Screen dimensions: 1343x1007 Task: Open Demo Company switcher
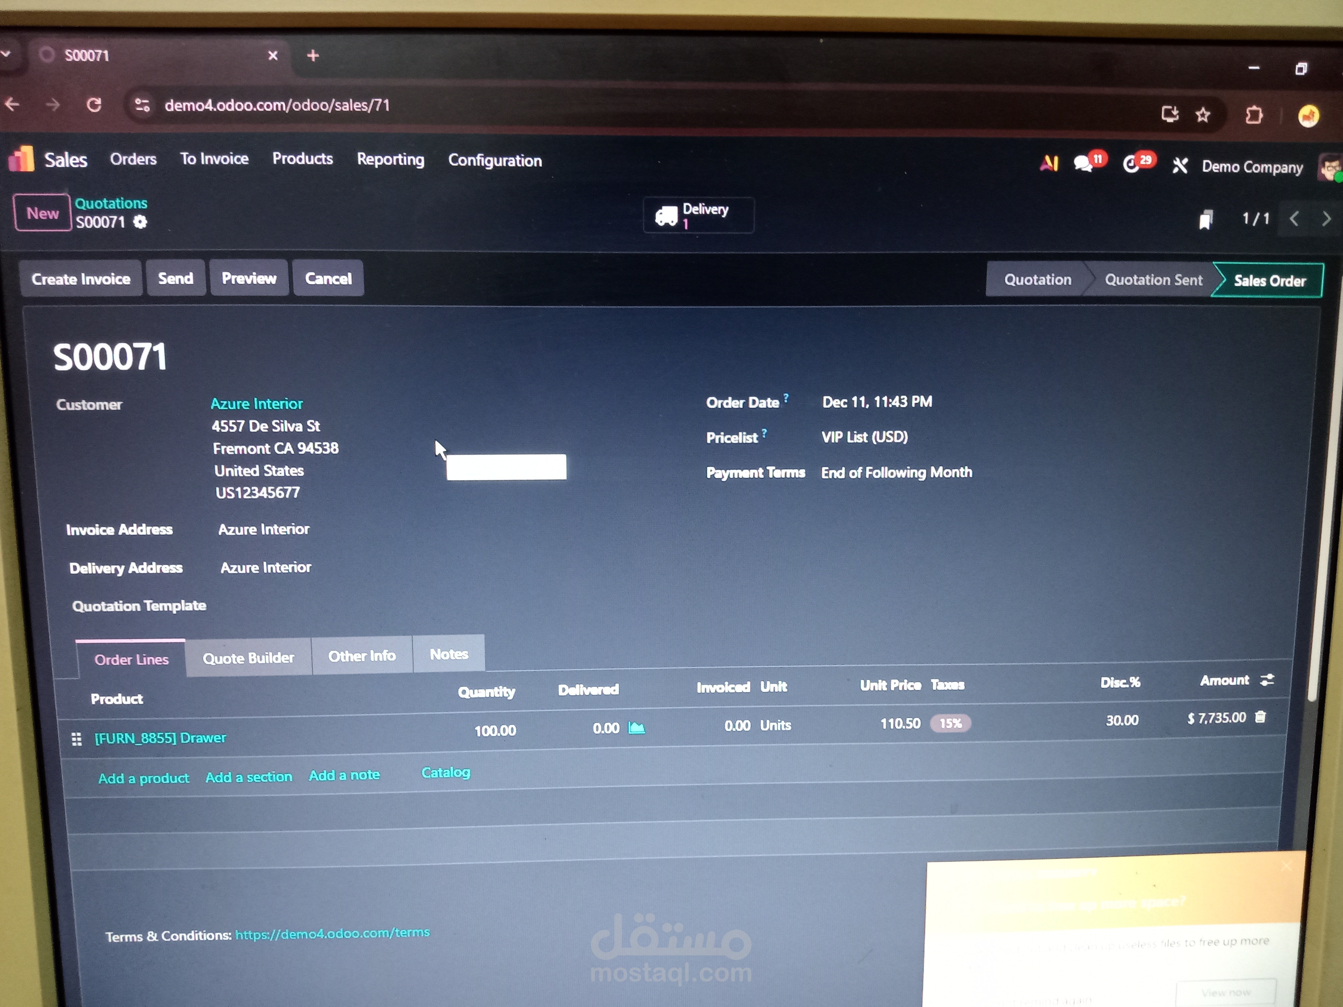tap(1252, 167)
